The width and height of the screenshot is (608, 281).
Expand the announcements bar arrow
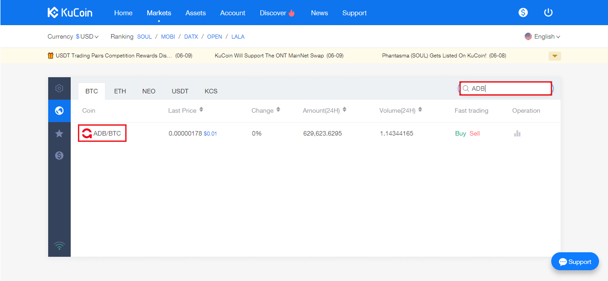(x=555, y=56)
